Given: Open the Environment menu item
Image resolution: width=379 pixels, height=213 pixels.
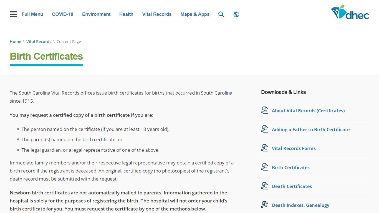Looking at the screenshot, I should pyautogui.click(x=96, y=14).
